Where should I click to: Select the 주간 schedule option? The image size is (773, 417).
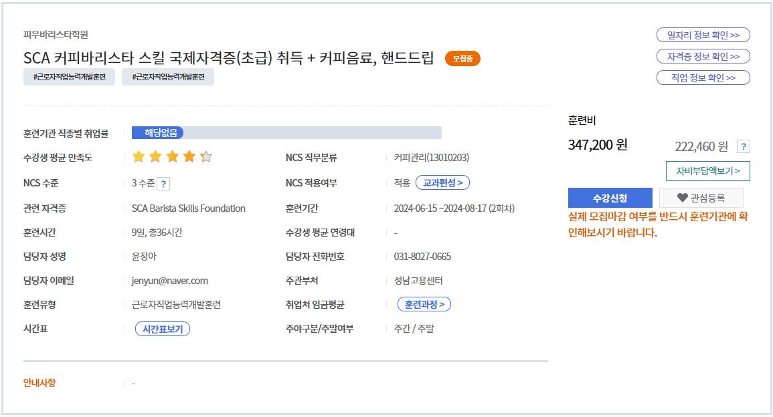coord(402,328)
